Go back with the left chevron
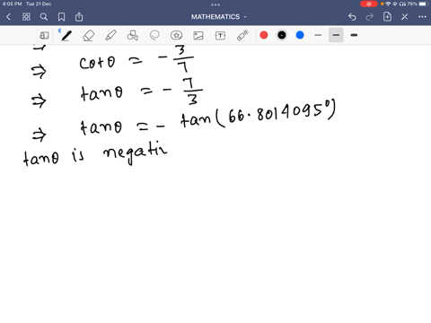The height and width of the screenshot is (323, 431). 8,17
